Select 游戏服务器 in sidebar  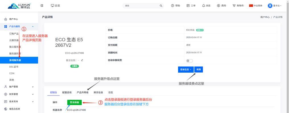[x=19, y=60]
